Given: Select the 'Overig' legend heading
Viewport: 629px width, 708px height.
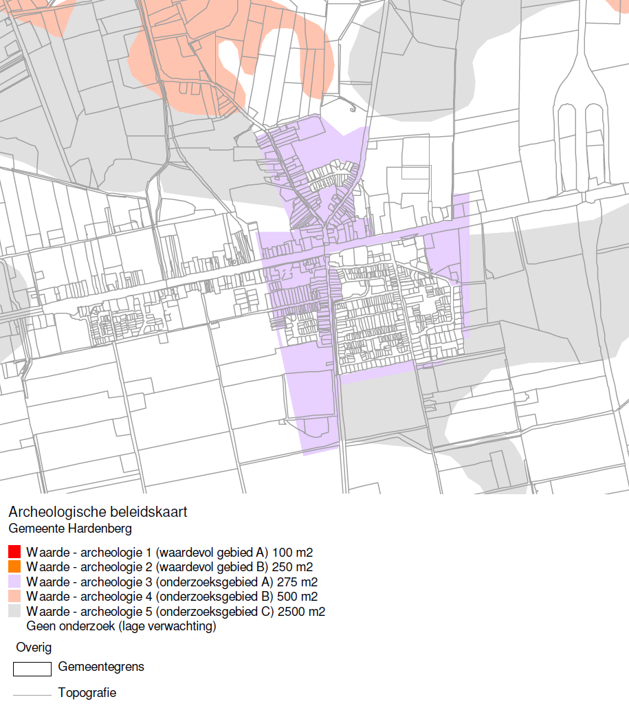Looking at the screenshot, I should (34, 648).
